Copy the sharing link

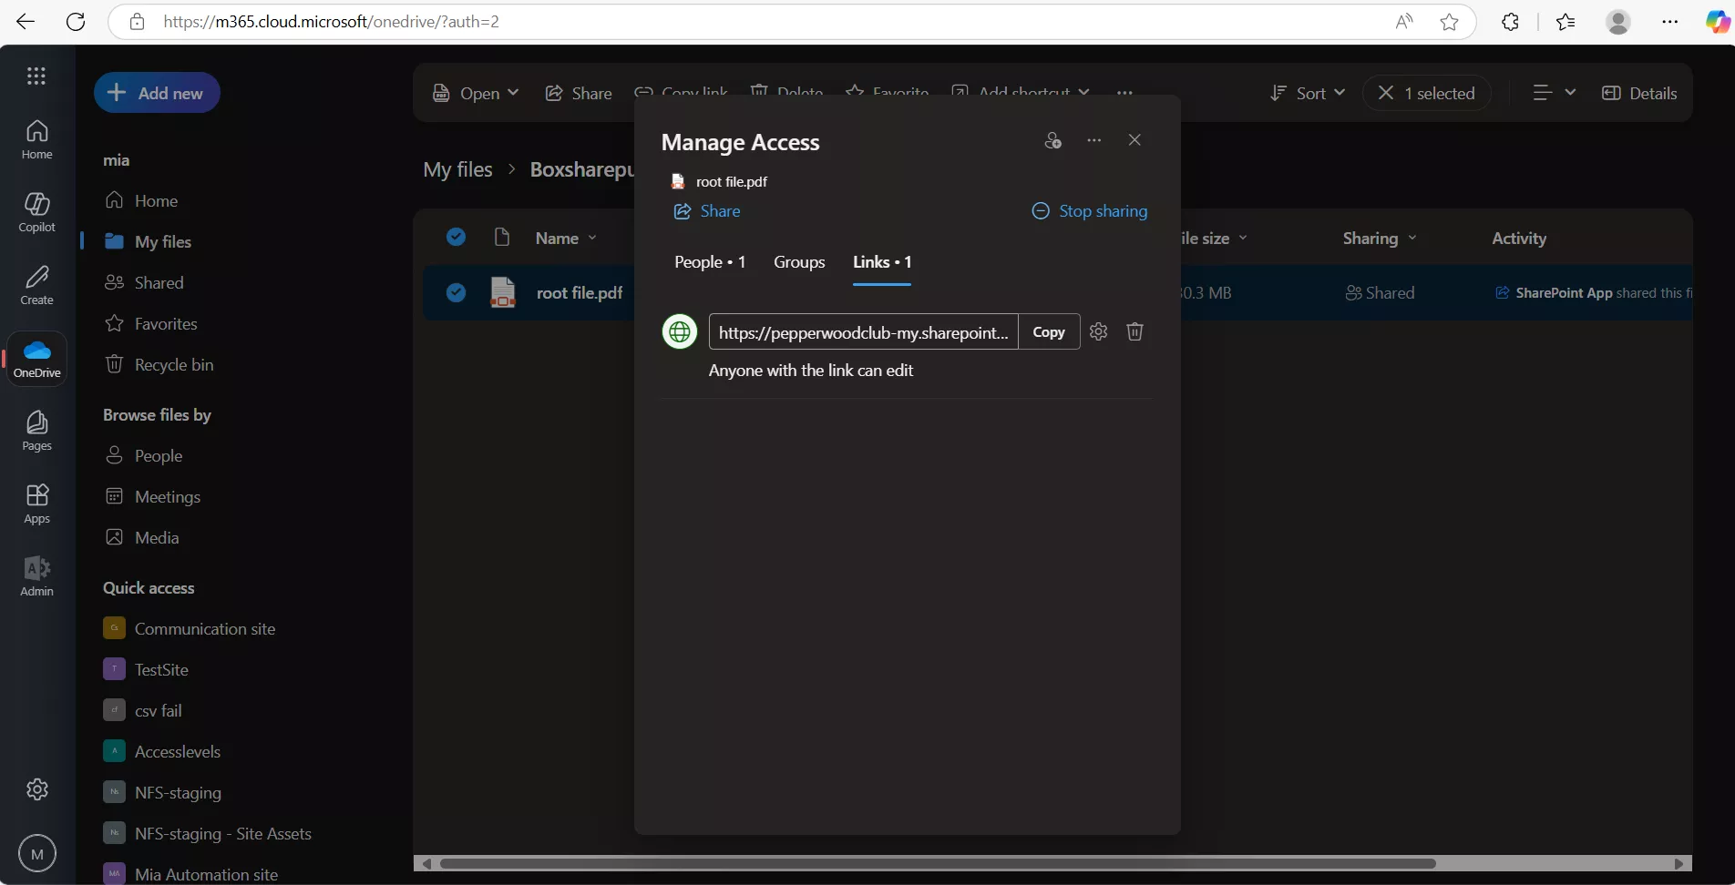pos(1049,331)
